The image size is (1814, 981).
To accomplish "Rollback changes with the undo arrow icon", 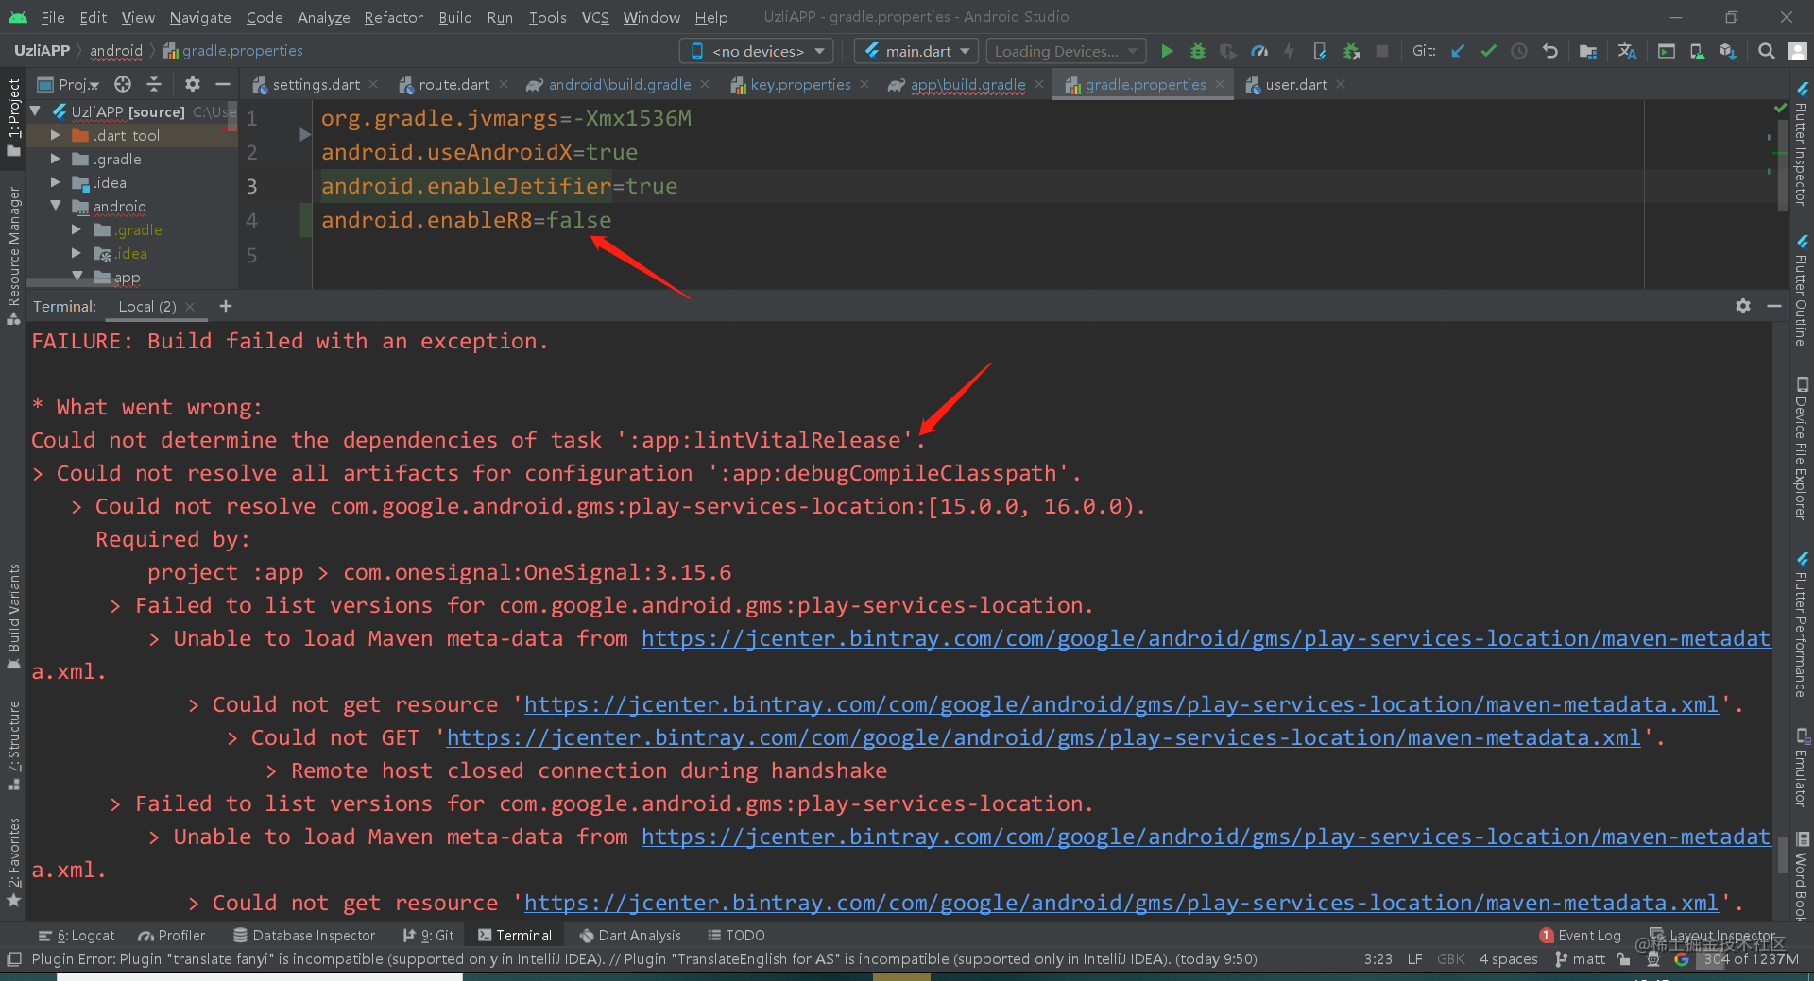I will click(1550, 51).
